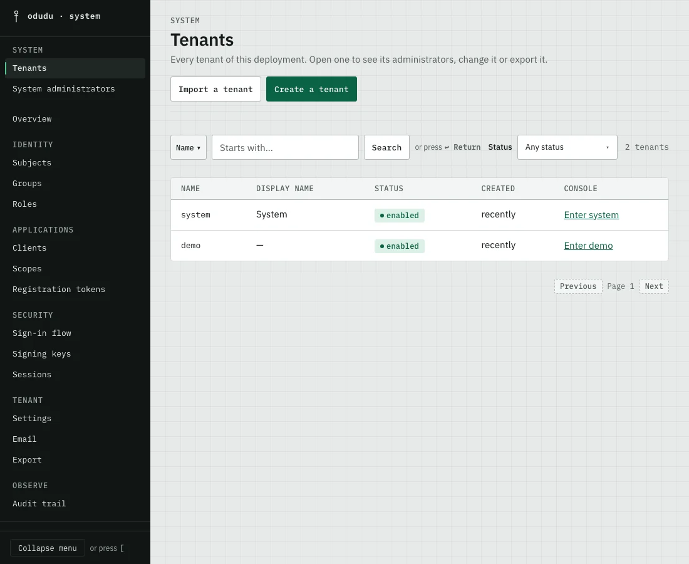Click odudu · system title text
This screenshot has height=564, width=689.
pyautogui.click(x=64, y=16)
